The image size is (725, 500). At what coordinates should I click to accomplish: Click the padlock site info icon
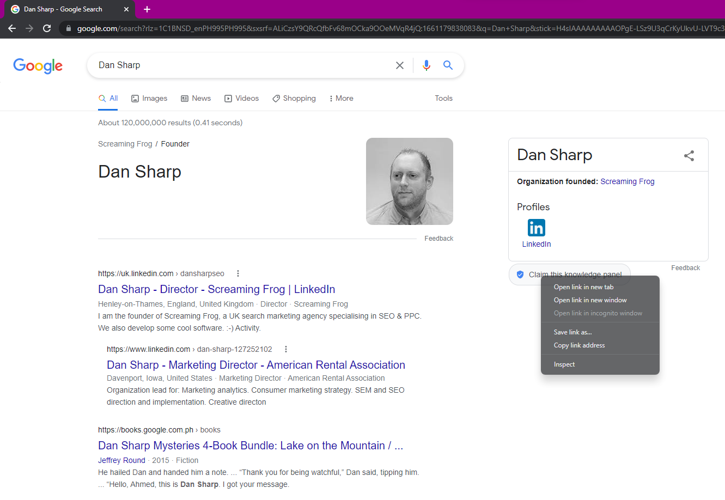[x=68, y=28]
